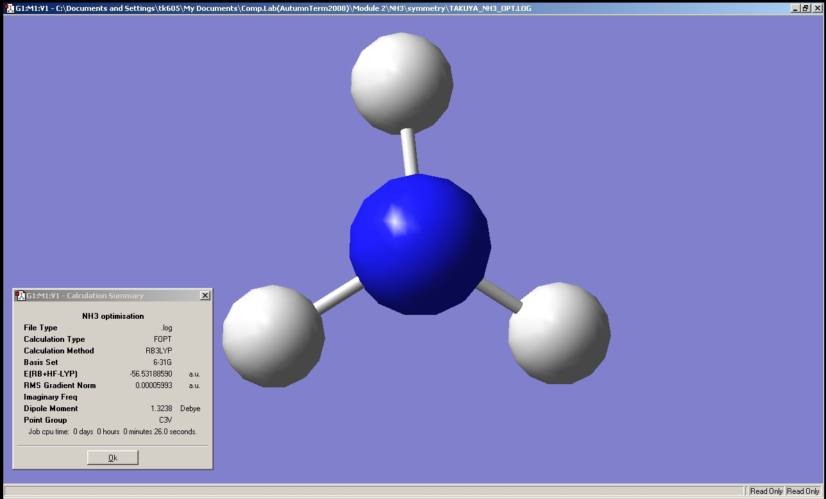
Task: Select the bottom-right hydrogen atom
Action: [x=559, y=334]
